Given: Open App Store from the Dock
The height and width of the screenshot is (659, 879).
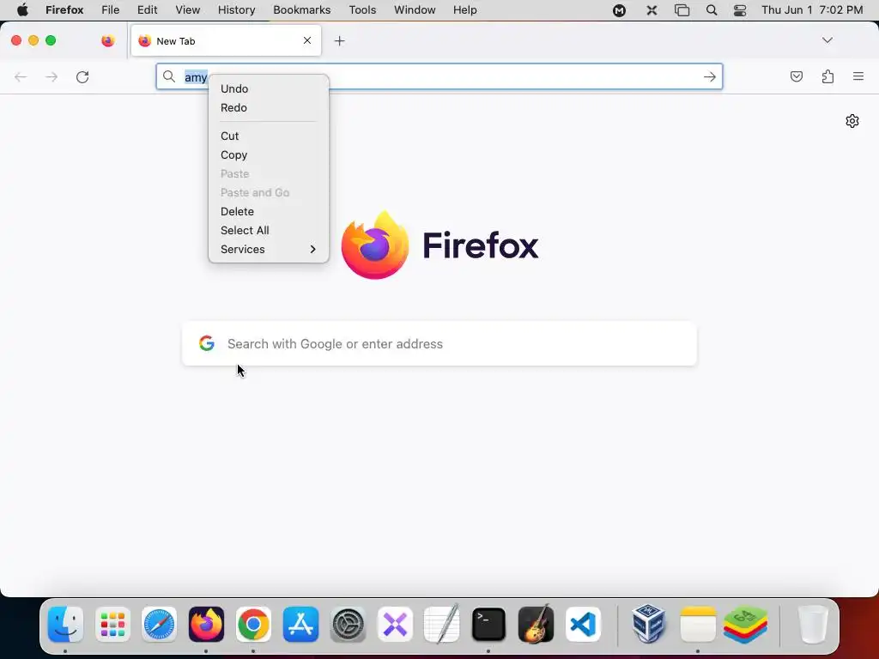Looking at the screenshot, I should pyautogui.click(x=300, y=625).
